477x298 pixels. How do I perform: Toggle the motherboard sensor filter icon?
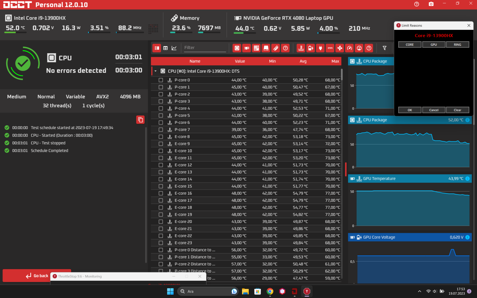click(x=256, y=48)
